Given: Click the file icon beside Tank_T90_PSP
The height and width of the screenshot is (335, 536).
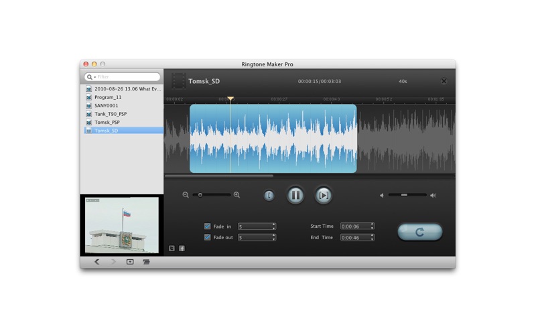Looking at the screenshot, I should coord(89,114).
